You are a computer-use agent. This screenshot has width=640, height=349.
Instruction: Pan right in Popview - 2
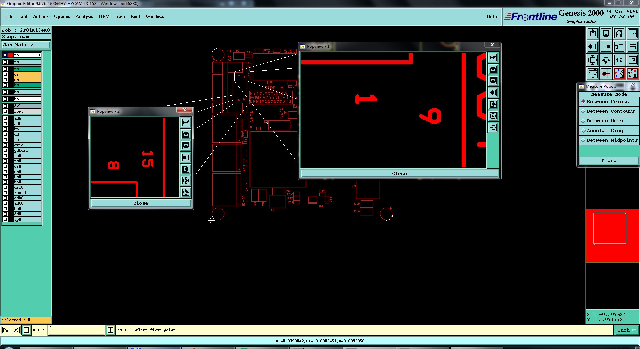point(186,169)
